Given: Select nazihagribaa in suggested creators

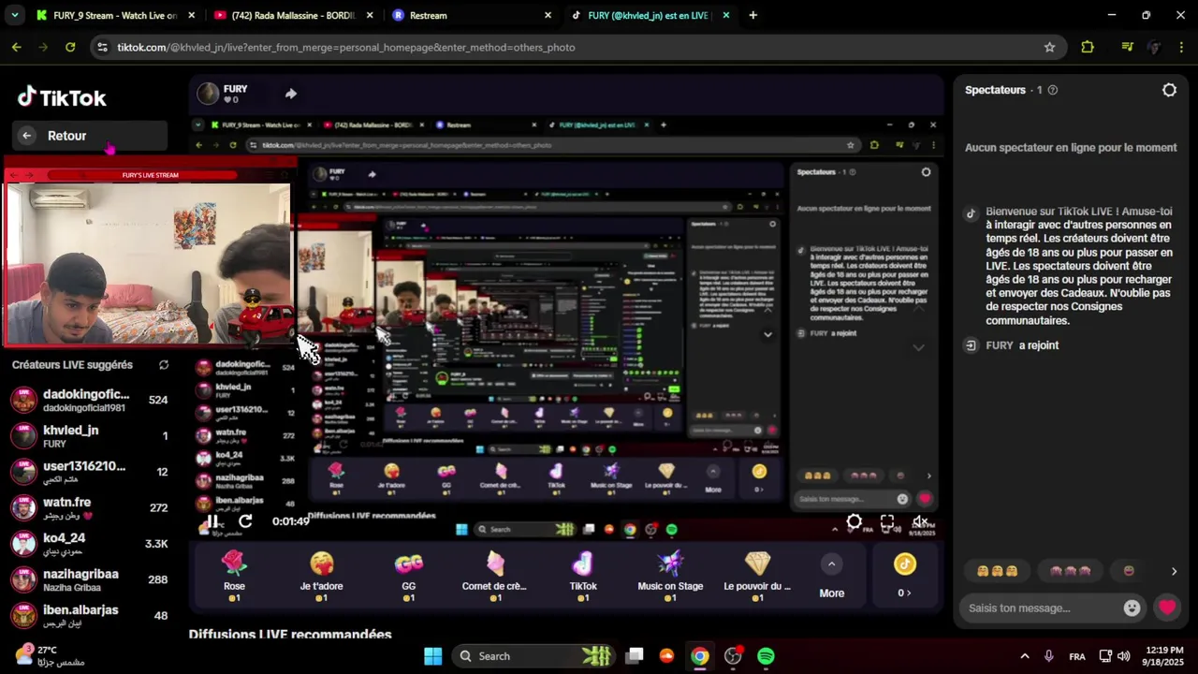Looking at the screenshot, I should pos(90,579).
